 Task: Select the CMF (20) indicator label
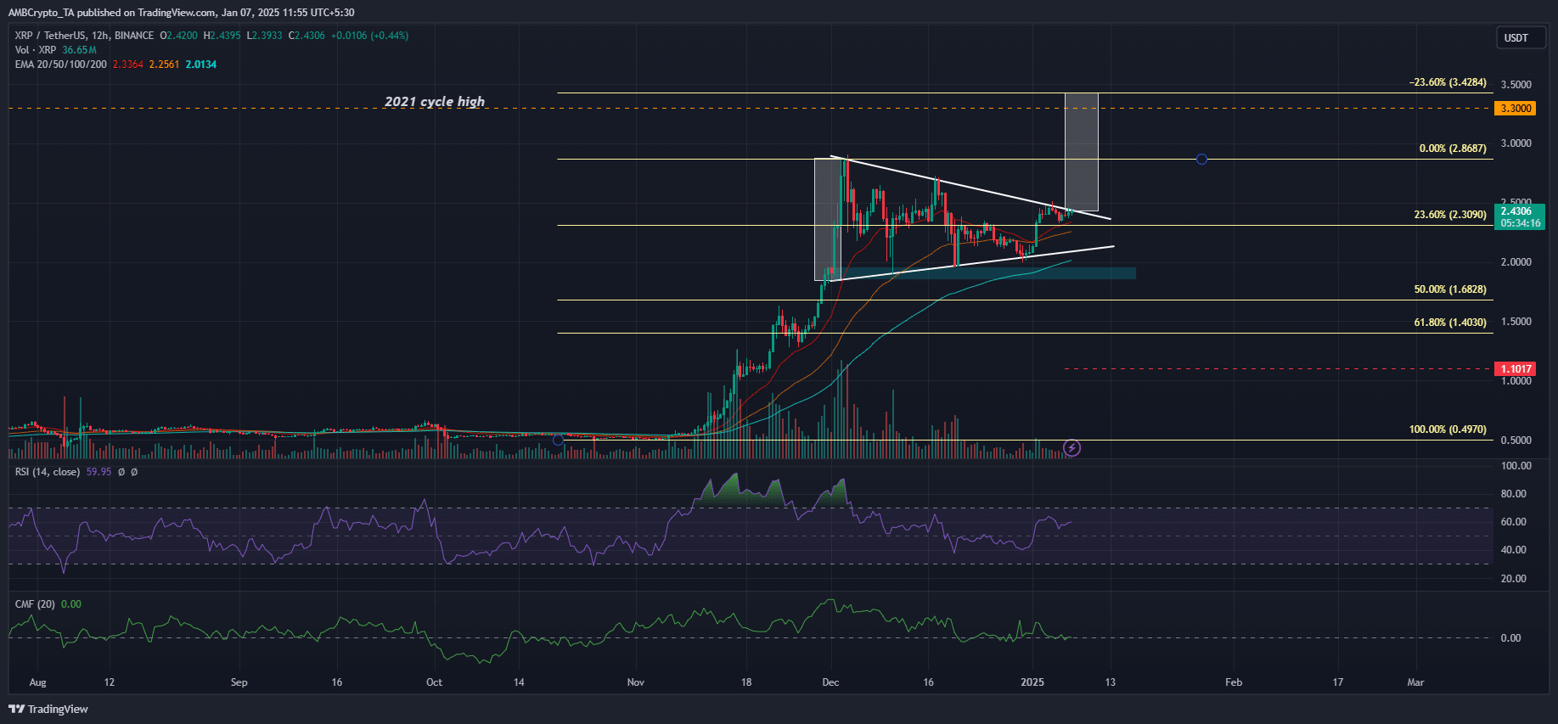click(x=35, y=604)
